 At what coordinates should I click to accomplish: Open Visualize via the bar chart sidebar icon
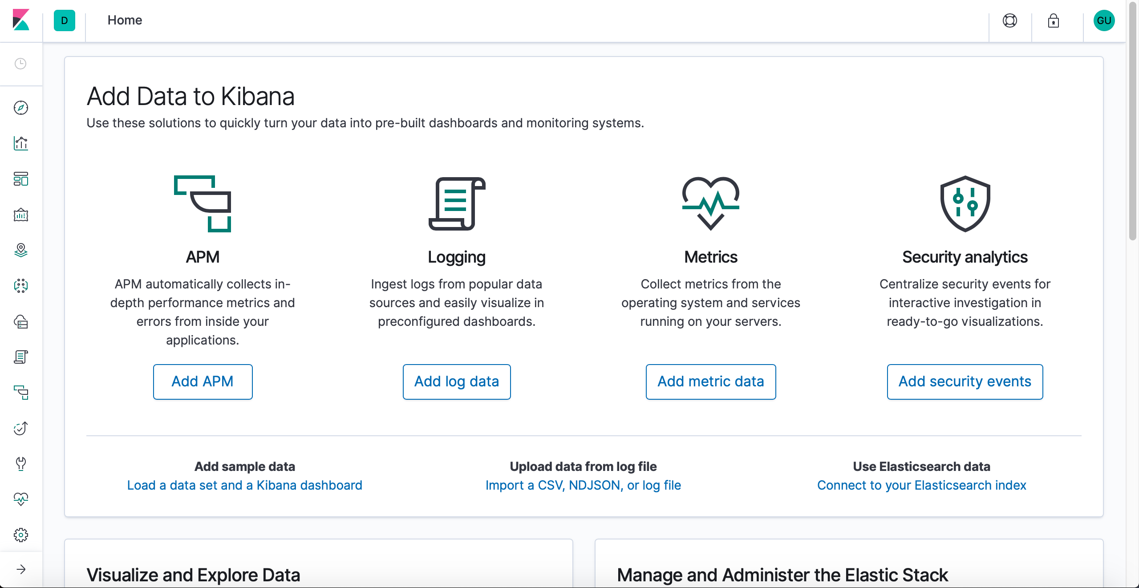(x=21, y=143)
